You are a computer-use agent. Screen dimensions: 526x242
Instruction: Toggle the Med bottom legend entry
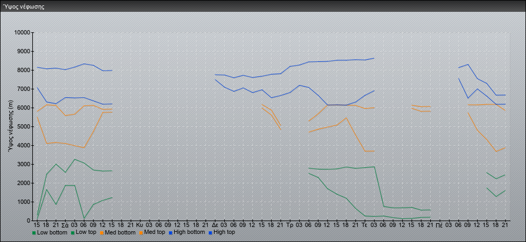[118, 232]
